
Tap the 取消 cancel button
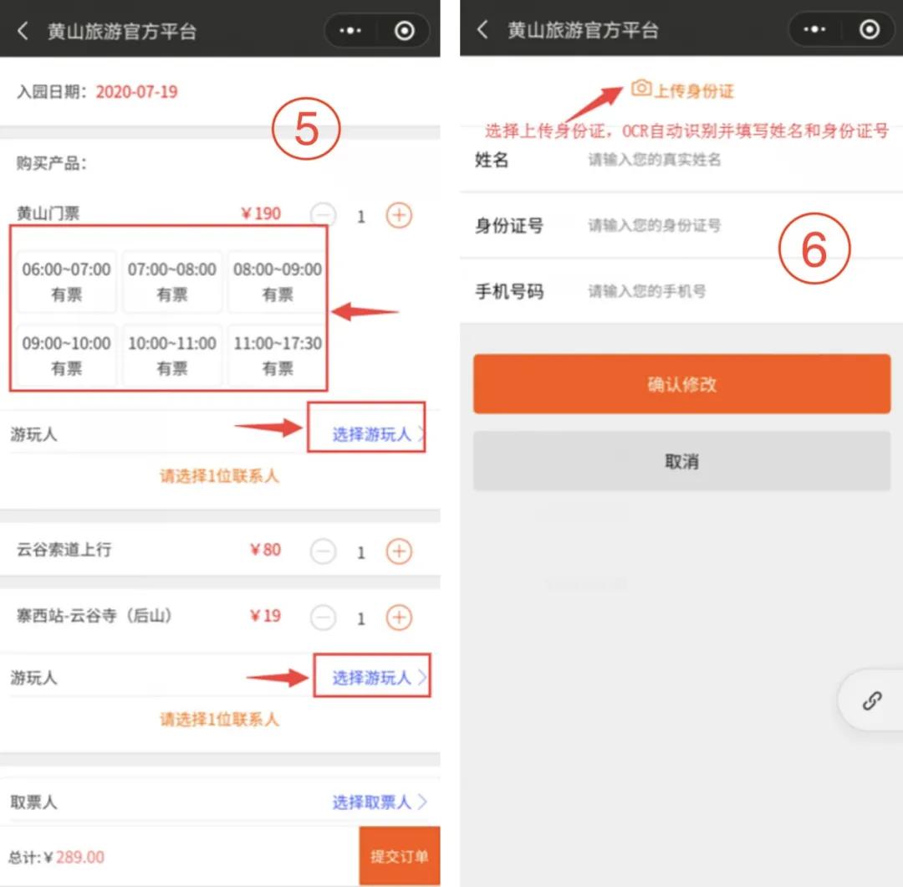pyautogui.click(x=681, y=461)
